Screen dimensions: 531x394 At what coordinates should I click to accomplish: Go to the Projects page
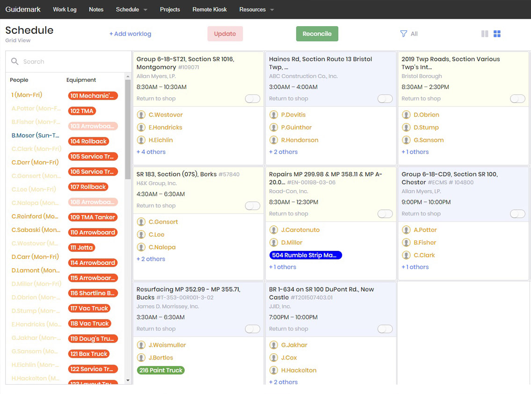170,9
